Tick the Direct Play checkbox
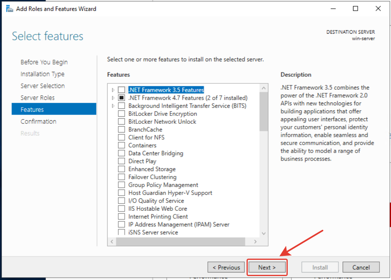The width and height of the screenshot is (391, 280). click(x=121, y=161)
